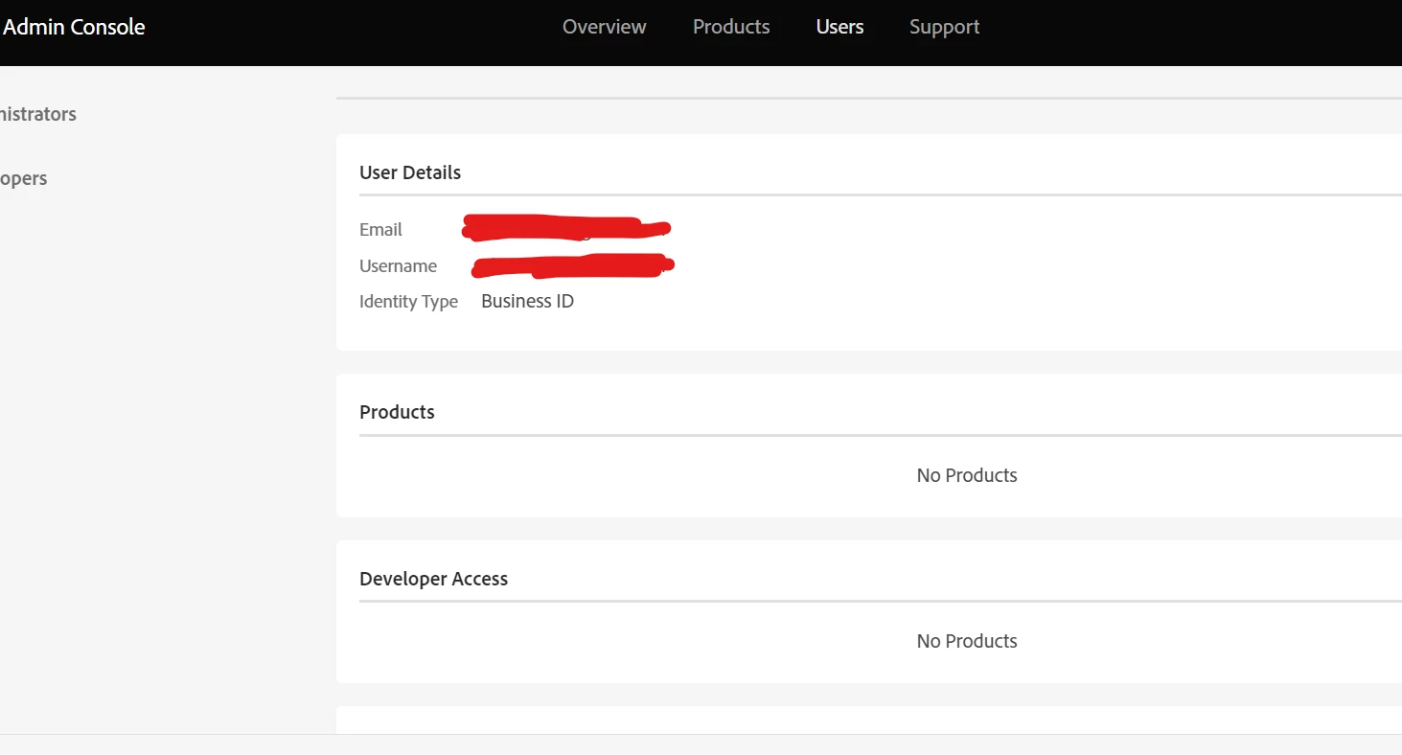The image size is (1402, 755).
Task: Select the Business ID value
Action: pos(527,301)
